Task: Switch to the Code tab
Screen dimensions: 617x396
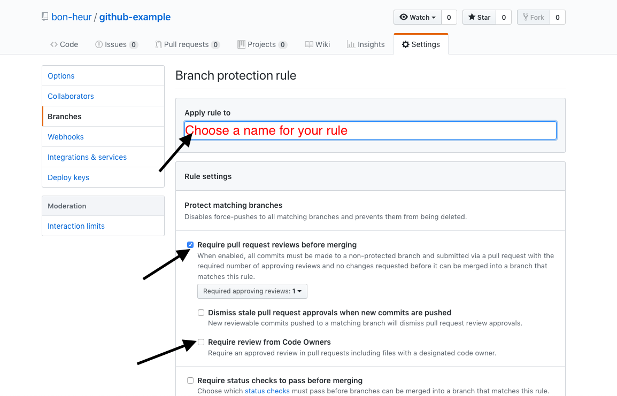Action: pyautogui.click(x=64, y=44)
